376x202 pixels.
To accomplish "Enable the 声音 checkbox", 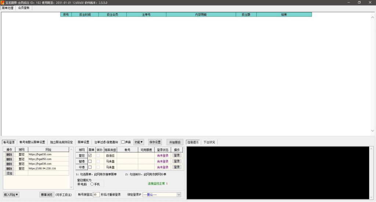I will click(123, 142).
